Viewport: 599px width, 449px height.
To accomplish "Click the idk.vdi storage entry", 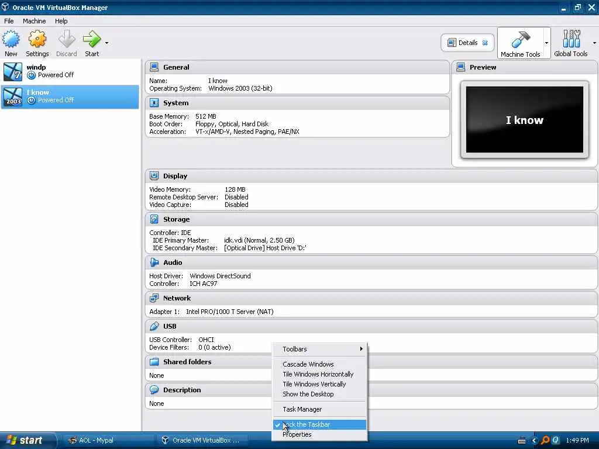I will [259, 240].
